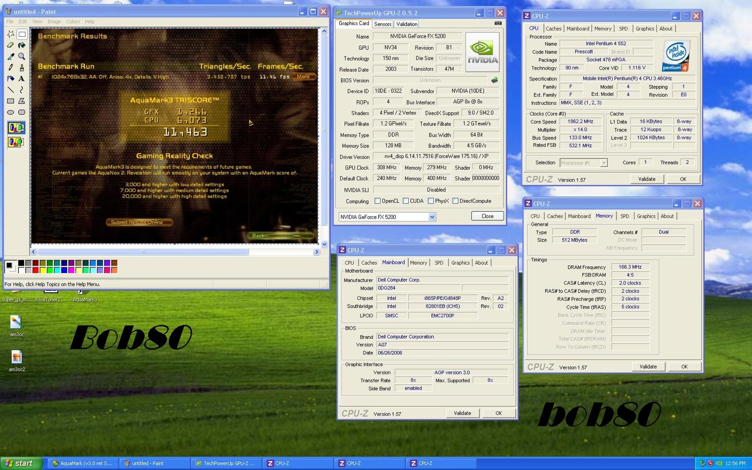The height and width of the screenshot is (470, 752).
Task: Choose the Fill With Color bucket tool
Action: tap(22, 46)
